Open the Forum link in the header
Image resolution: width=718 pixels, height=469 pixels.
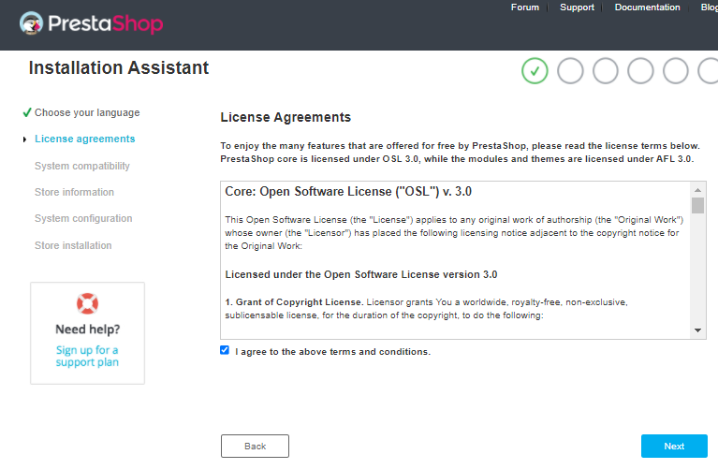[525, 7]
